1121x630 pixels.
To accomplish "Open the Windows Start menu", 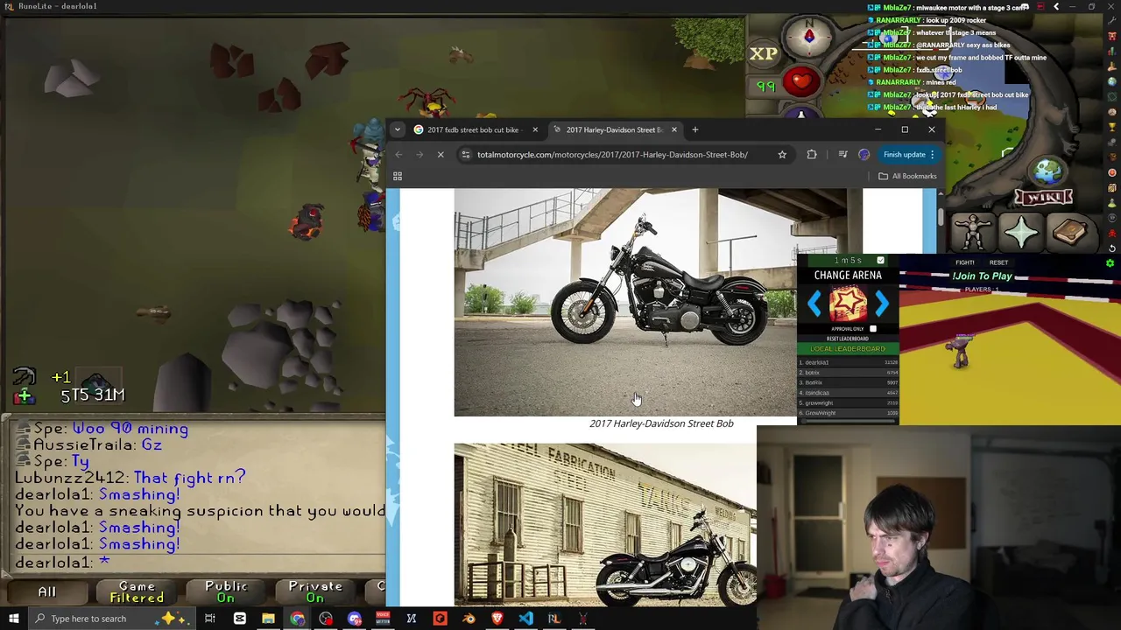I will [13, 619].
